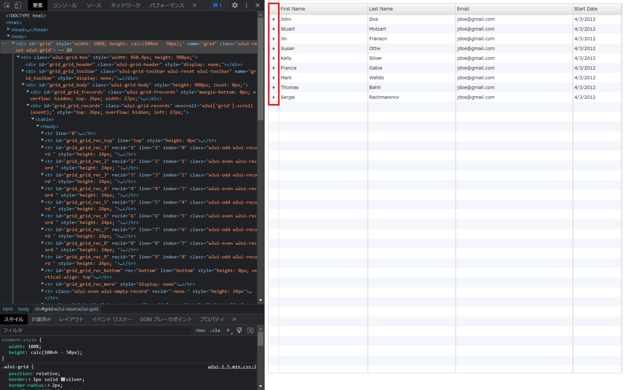Image resolution: width=625 pixels, height=390 pixels.
Task: Select the inspect element picker tool
Action: click(x=7, y=5)
